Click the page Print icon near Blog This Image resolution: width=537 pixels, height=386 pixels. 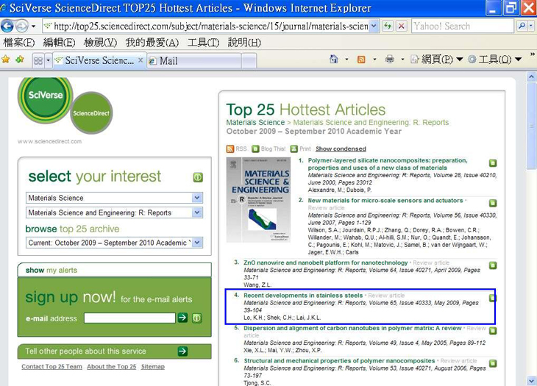294,149
